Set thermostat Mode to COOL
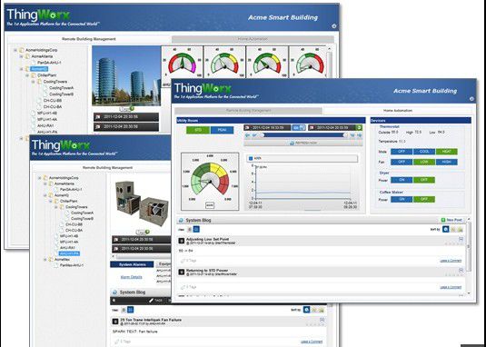The image size is (486, 347). coord(424,152)
